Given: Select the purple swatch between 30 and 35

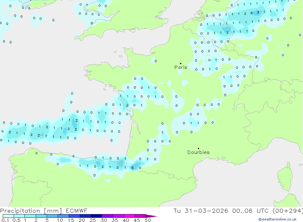Looking at the screenshot, I should click(107, 216).
